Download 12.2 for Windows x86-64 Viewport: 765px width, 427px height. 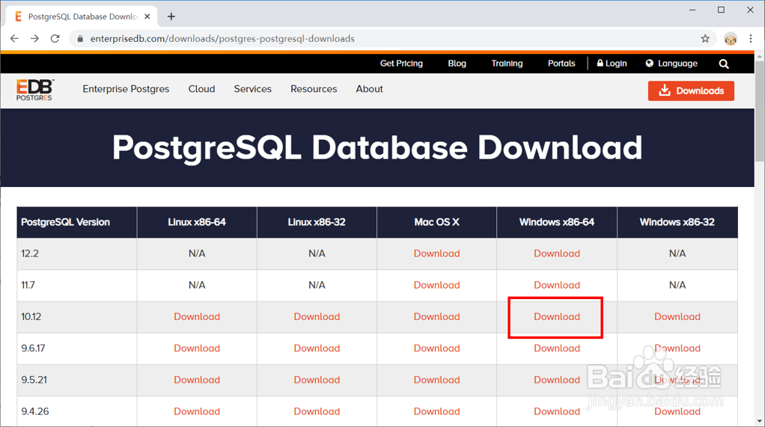coord(557,254)
